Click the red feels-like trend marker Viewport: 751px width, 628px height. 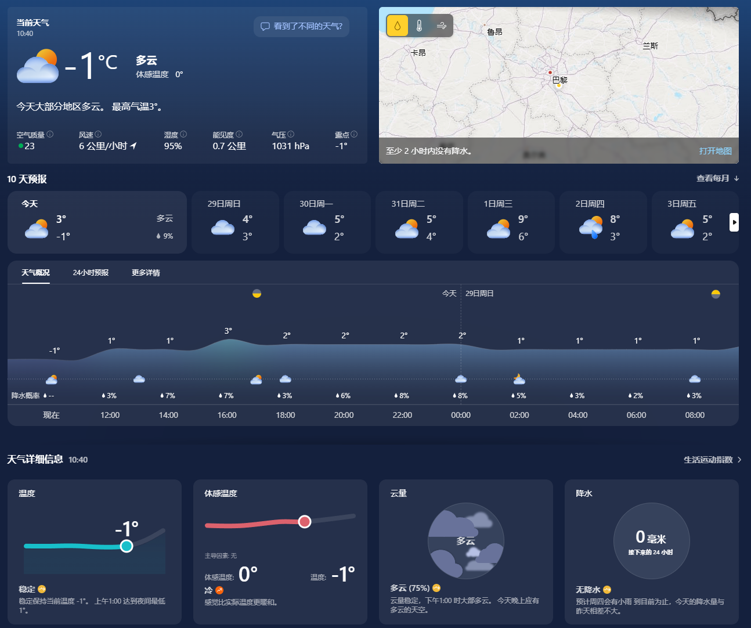[305, 521]
